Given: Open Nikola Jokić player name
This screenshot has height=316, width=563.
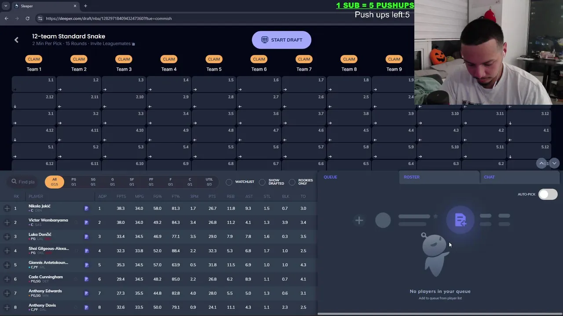Looking at the screenshot, I should click(40, 206).
